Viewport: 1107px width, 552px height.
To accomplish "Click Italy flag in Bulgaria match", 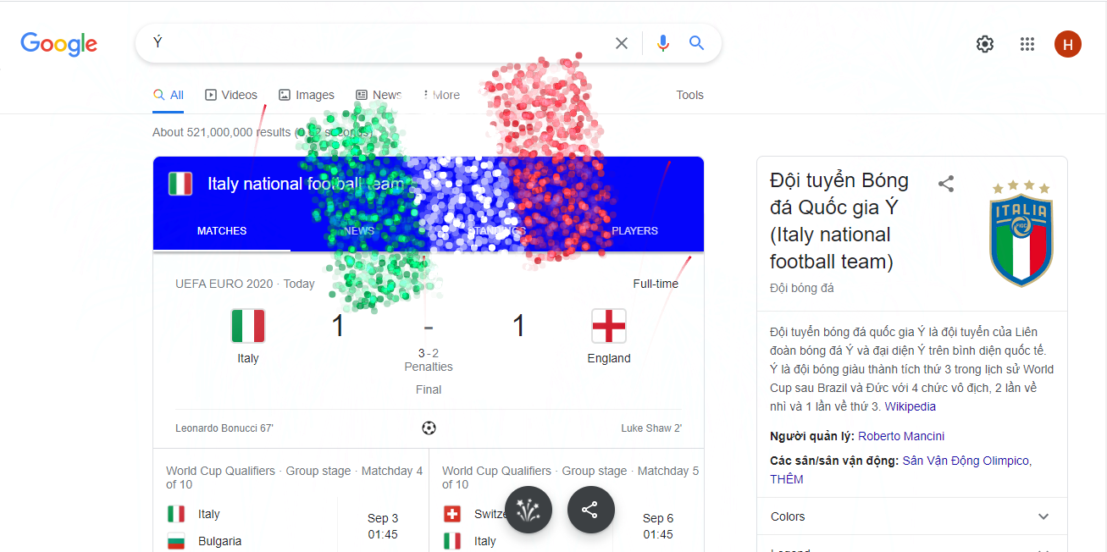I will 176,514.
